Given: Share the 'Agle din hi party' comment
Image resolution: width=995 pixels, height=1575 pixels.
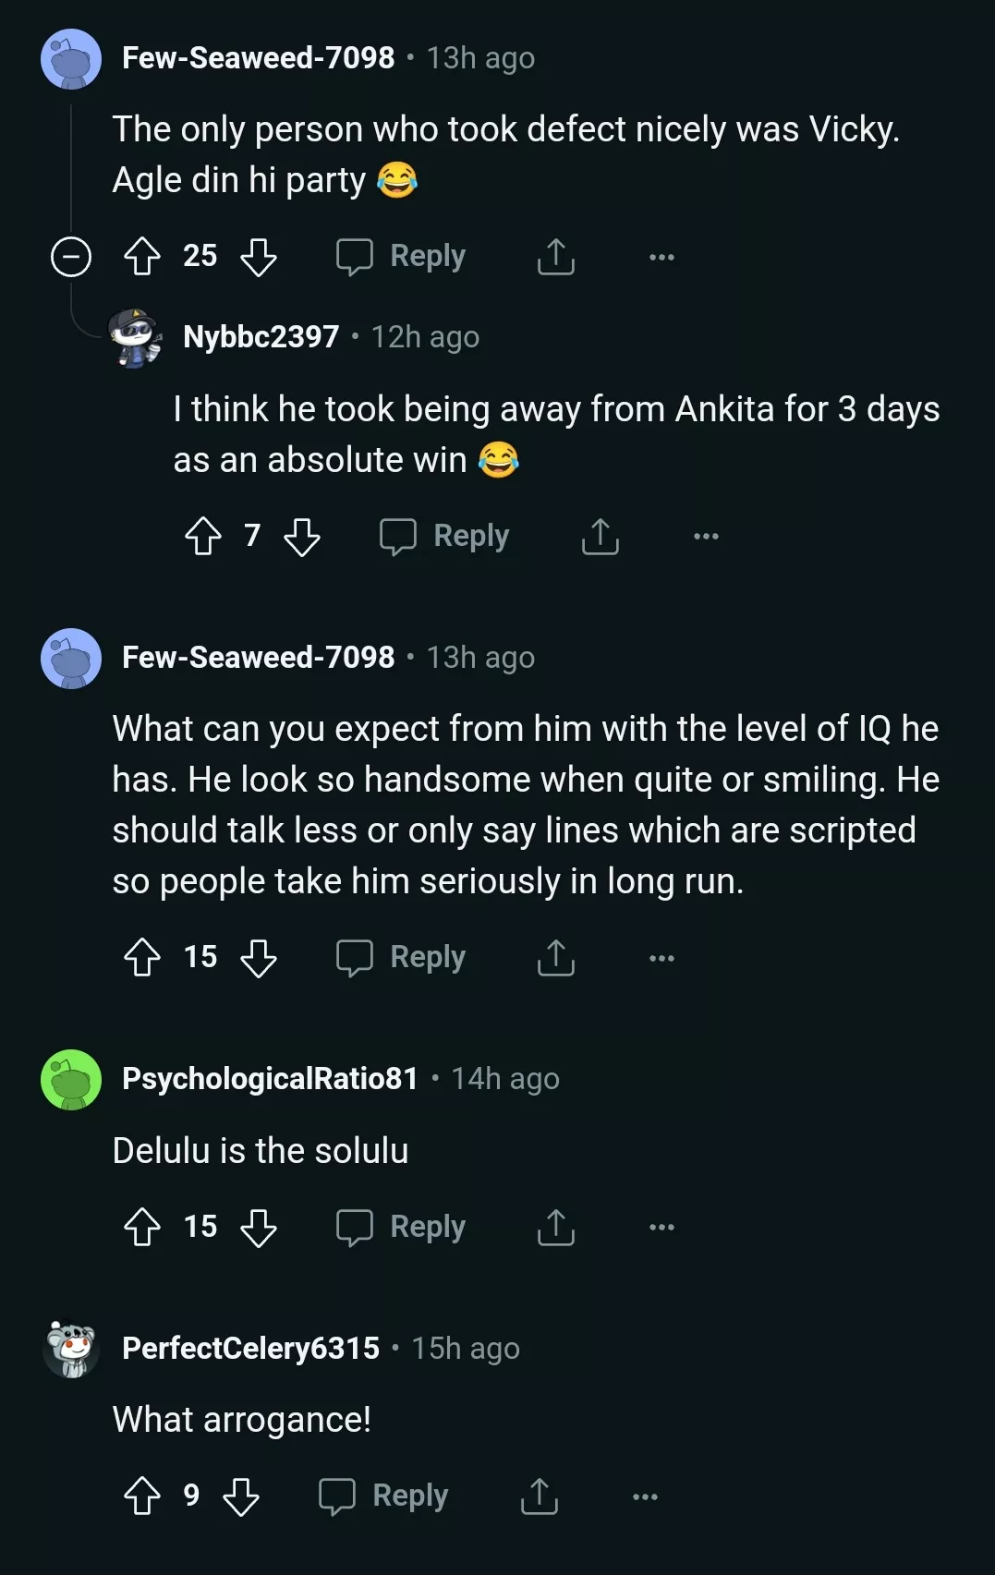Looking at the screenshot, I should 555,256.
